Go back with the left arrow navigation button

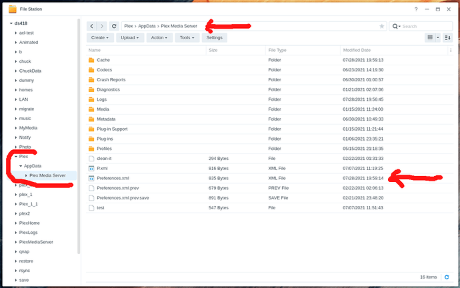(91, 26)
